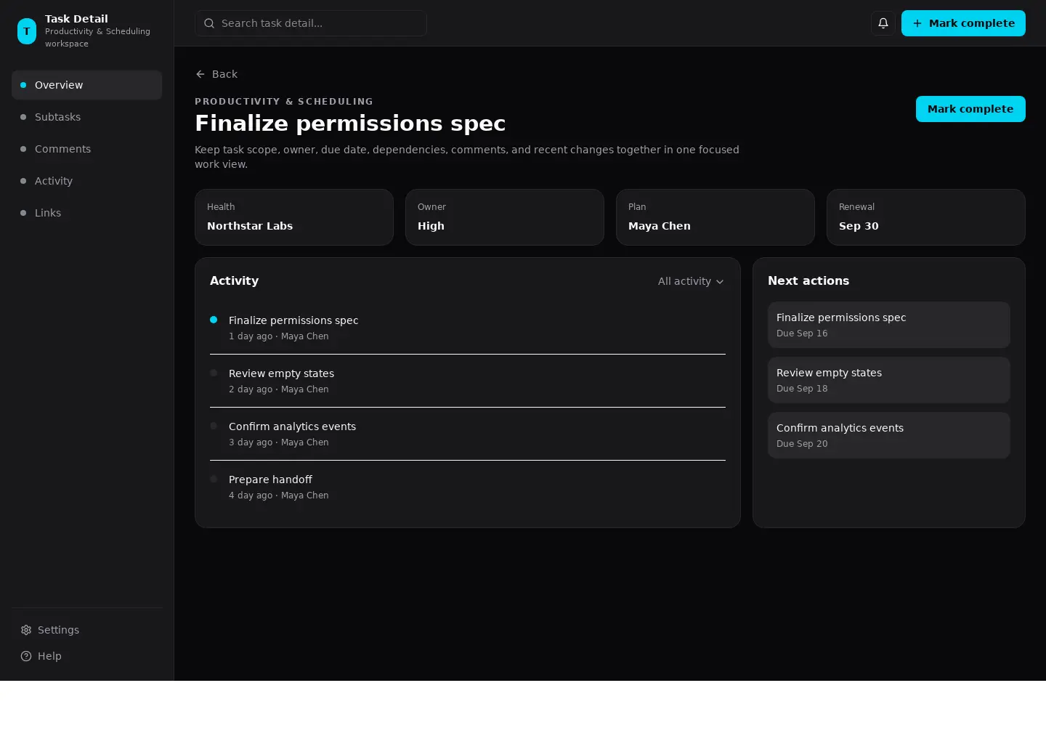Select the Renewal Sep 30 card
The width and height of the screenshot is (1046, 744).
[x=926, y=217]
